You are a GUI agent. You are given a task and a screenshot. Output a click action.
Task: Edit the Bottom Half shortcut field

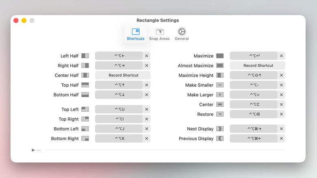click(x=119, y=95)
